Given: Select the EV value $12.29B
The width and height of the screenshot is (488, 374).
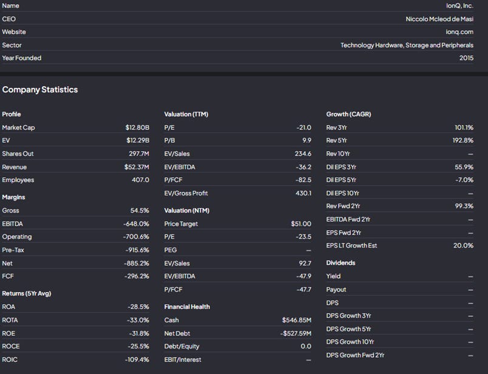Looking at the screenshot, I should [x=138, y=140].
